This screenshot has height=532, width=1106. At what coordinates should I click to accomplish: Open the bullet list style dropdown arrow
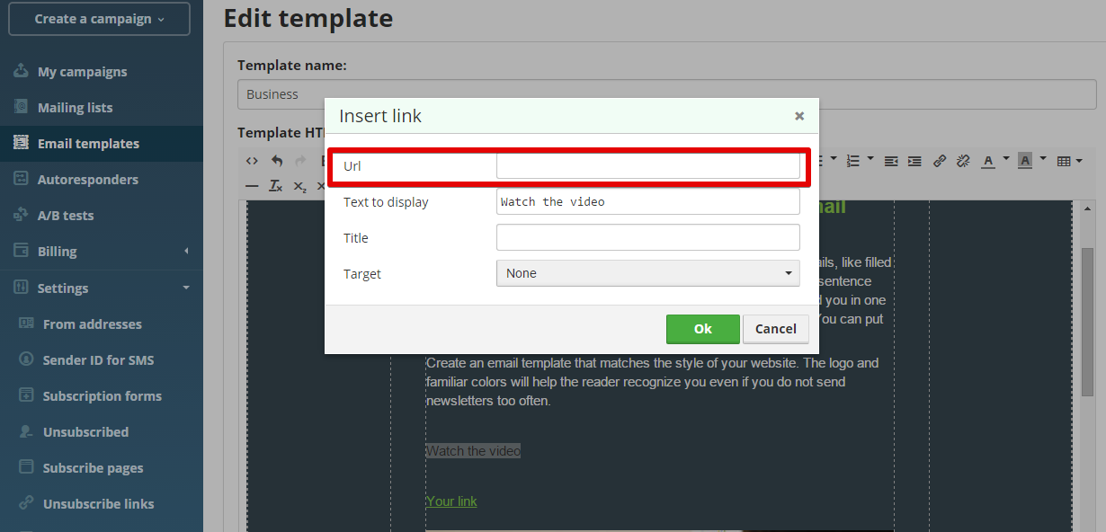coord(834,159)
